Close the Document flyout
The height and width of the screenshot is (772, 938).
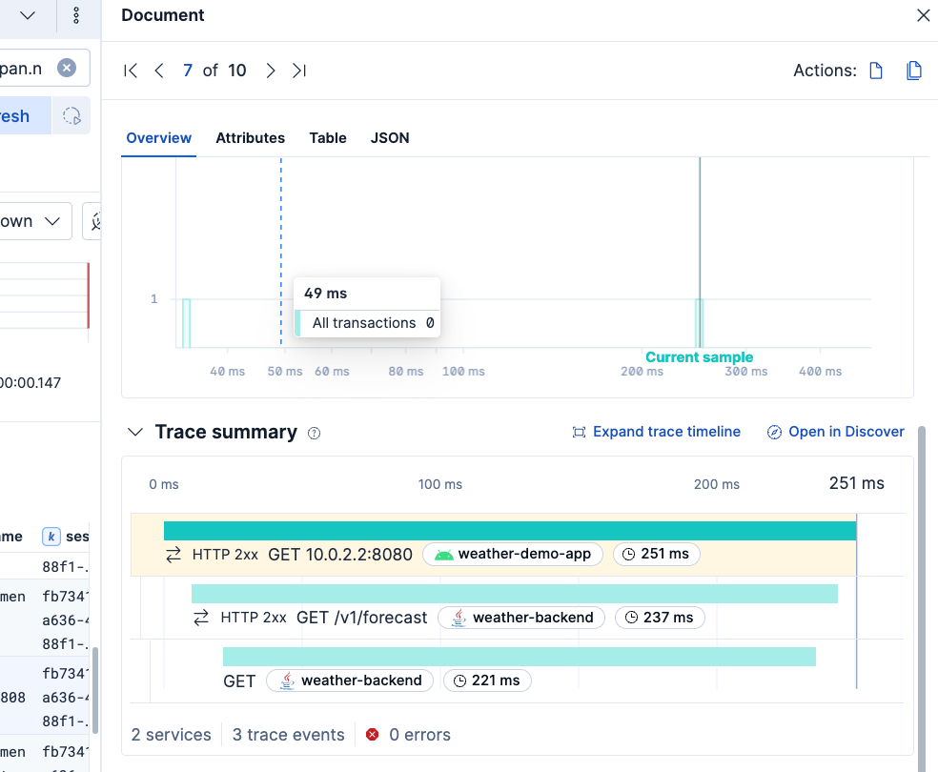pos(923,15)
